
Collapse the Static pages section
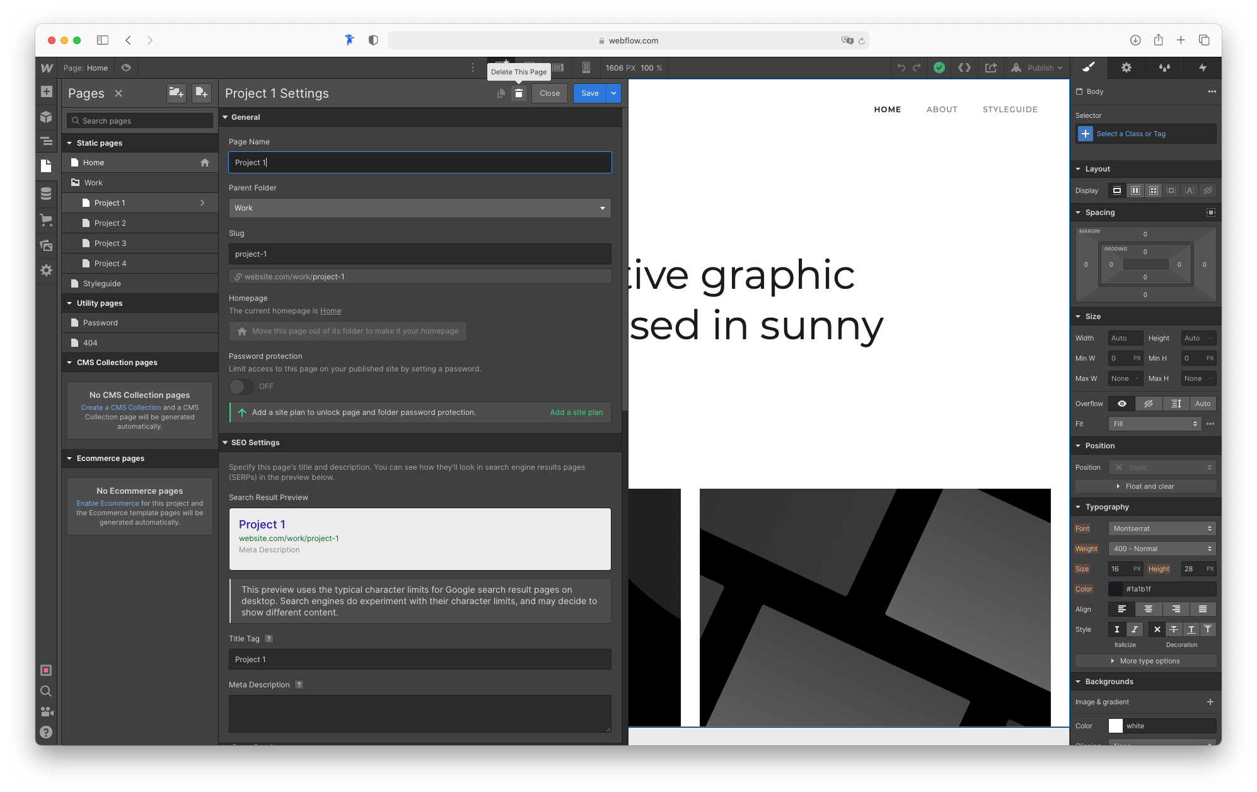(69, 143)
